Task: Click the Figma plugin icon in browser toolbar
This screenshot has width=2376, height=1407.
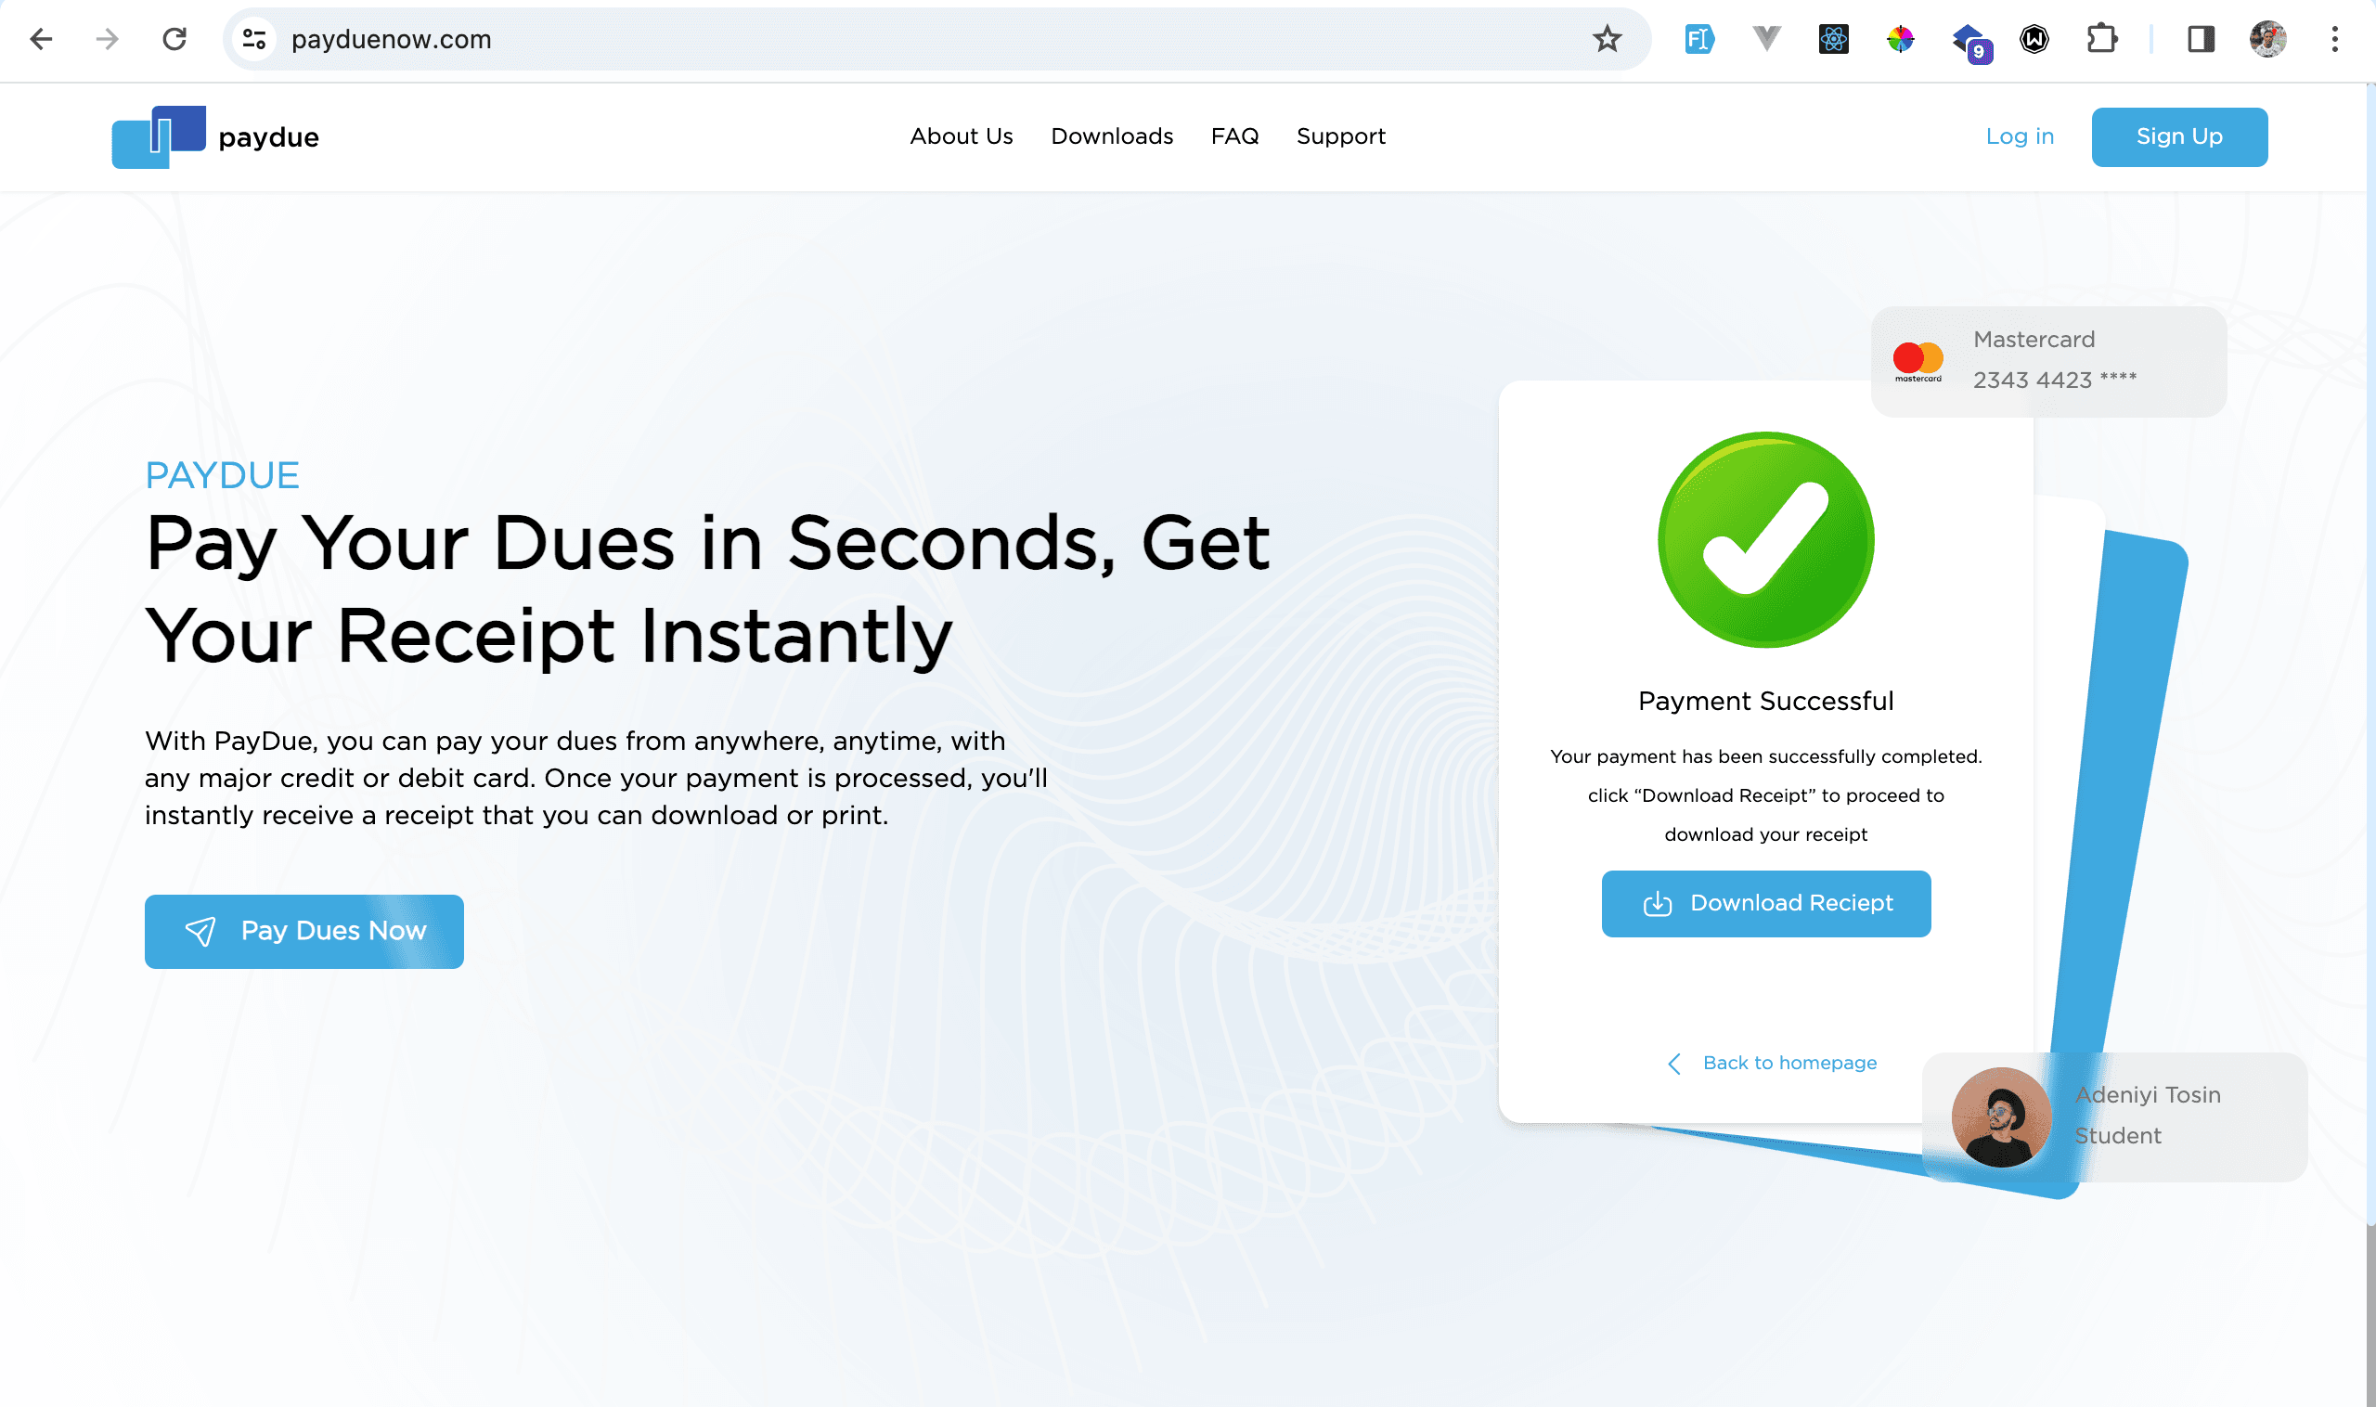Action: tap(1699, 37)
